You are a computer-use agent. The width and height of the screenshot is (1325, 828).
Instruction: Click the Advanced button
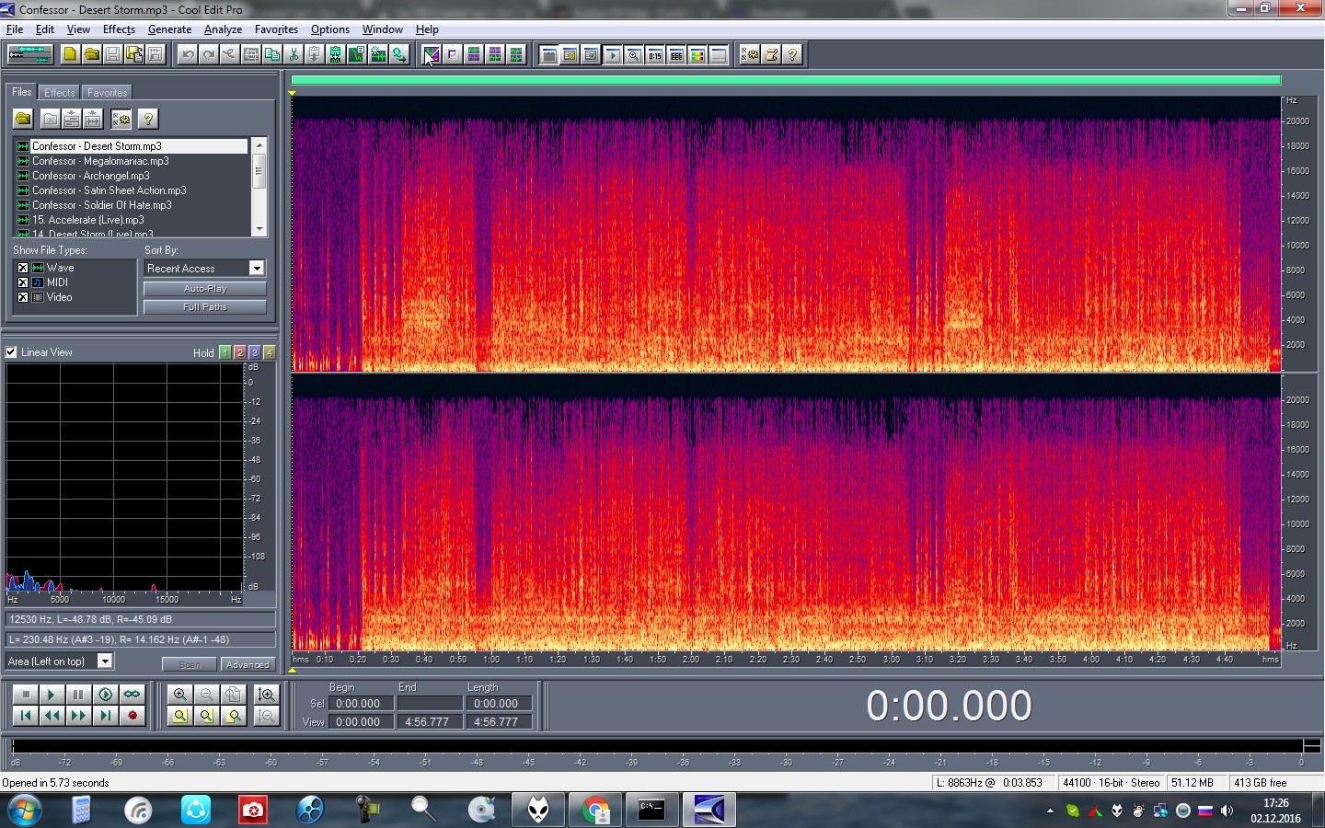tap(248, 664)
